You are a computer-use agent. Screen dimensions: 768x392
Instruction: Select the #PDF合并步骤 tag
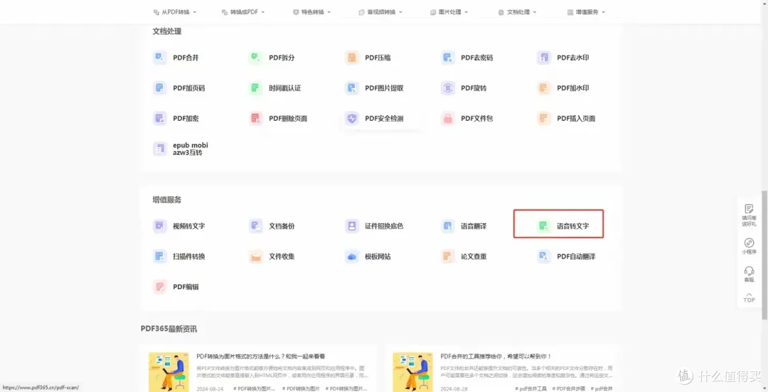click(x=569, y=388)
